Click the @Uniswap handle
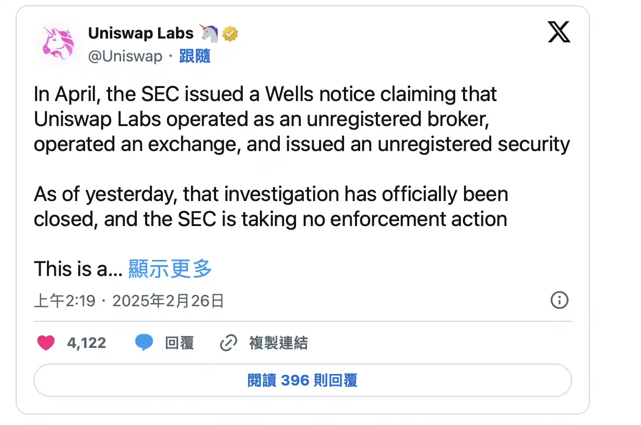 pyautogui.click(x=125, y=56)
